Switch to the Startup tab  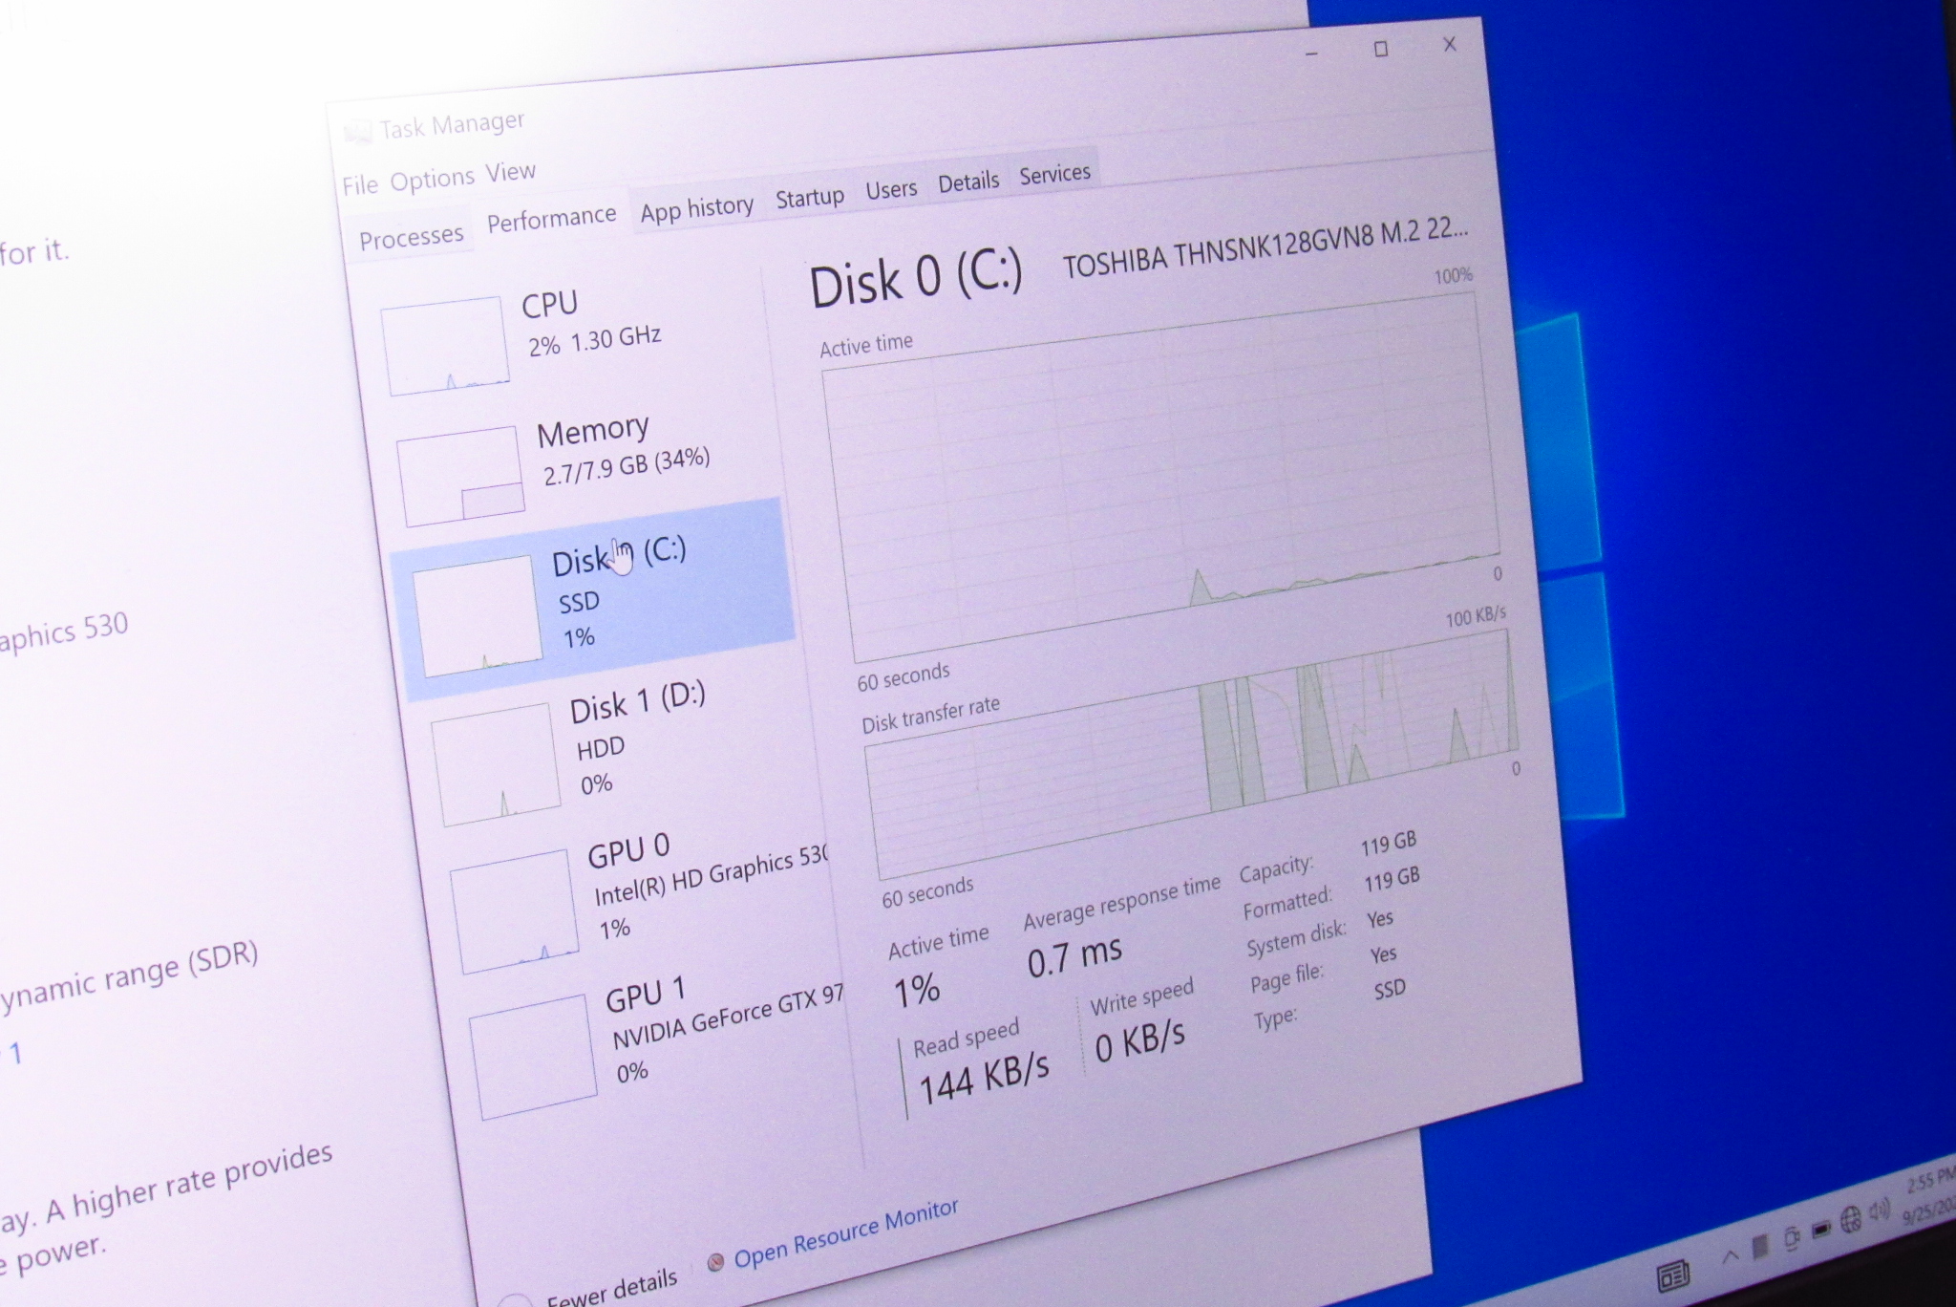(810, 198)
